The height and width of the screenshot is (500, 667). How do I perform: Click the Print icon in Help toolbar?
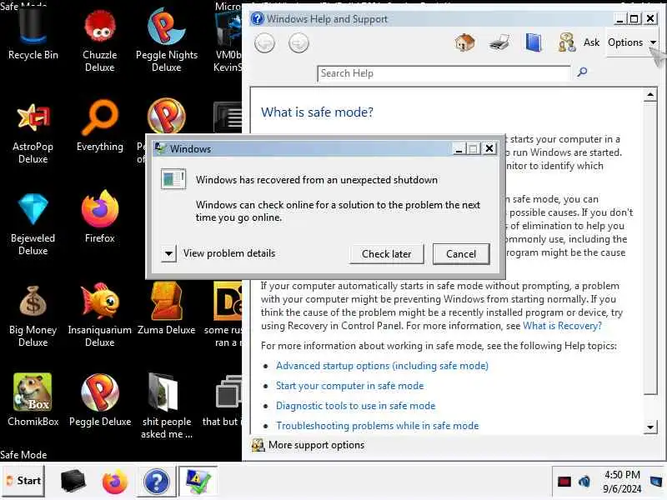(x=499, y=42)
